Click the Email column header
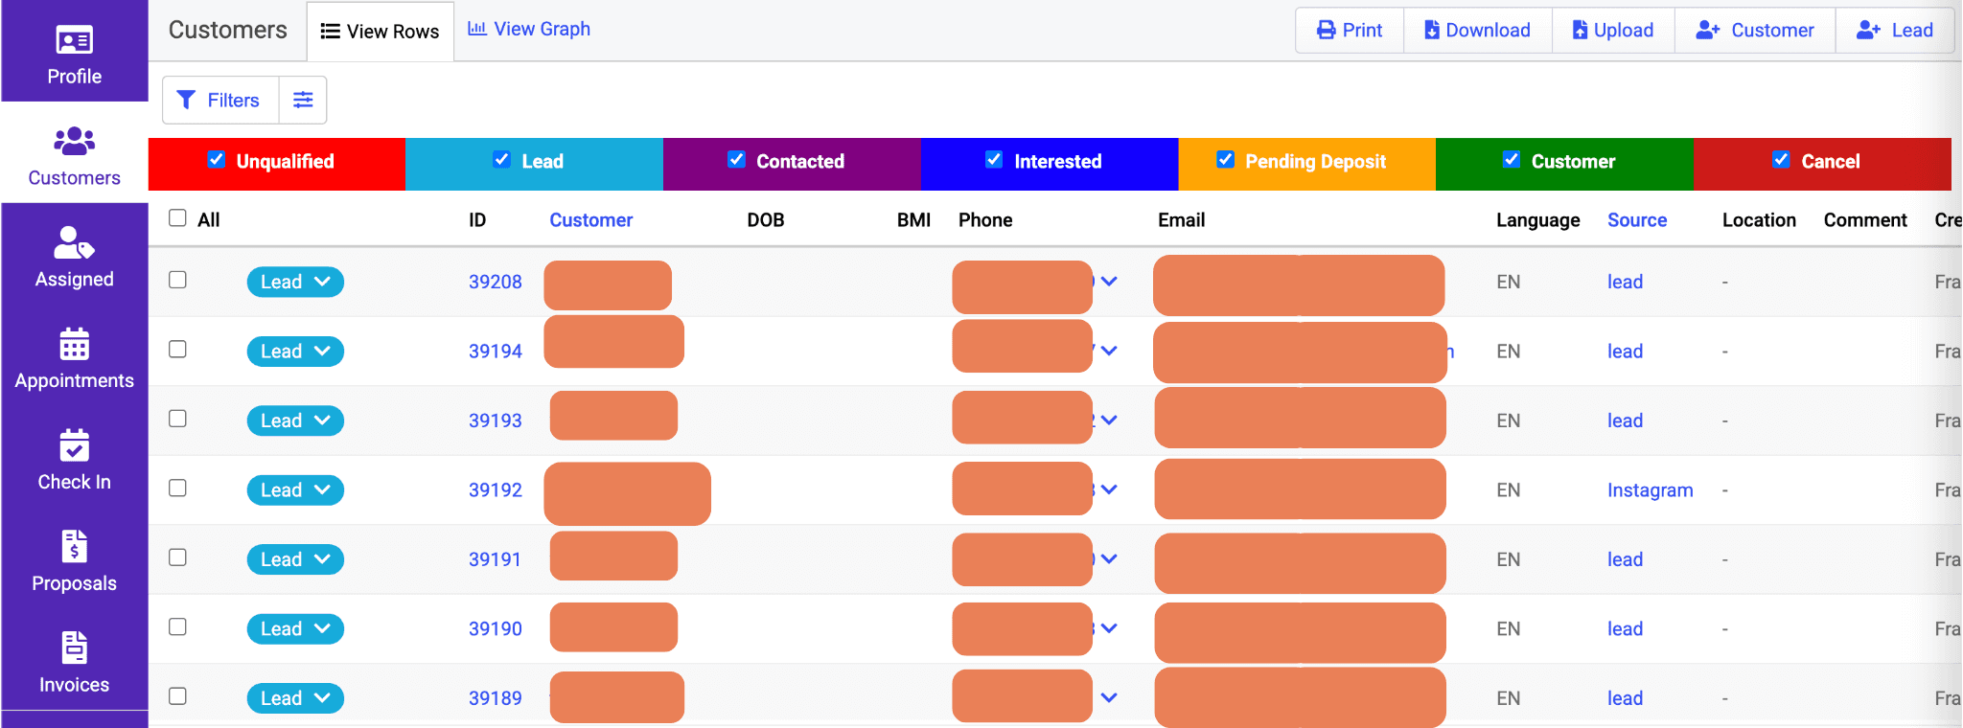The height and width of the screenshot is (728, 1963). click(1181, 220)
